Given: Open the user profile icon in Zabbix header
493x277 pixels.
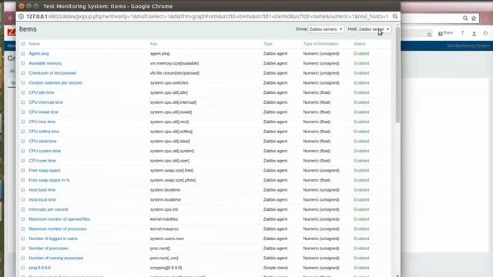Looking at the screenshot, I should click(x=475, y=33).
